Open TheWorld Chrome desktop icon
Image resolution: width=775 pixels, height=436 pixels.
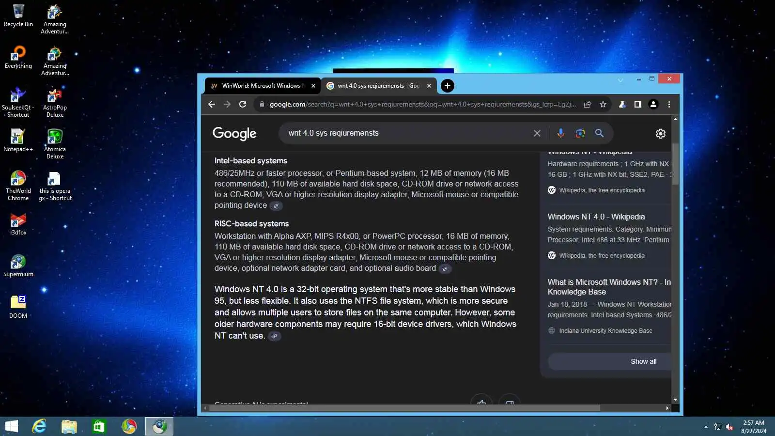pyautogui.click(x=18, y=186)
